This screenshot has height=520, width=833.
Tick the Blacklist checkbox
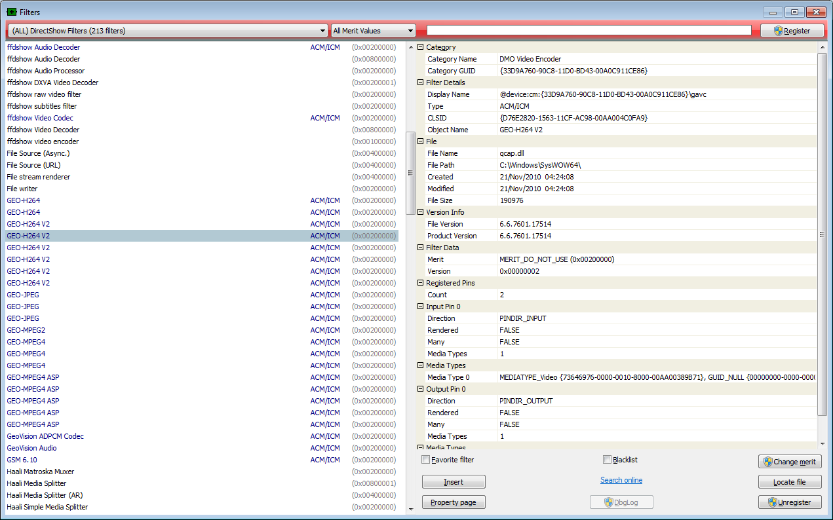(x=607, y=460)
